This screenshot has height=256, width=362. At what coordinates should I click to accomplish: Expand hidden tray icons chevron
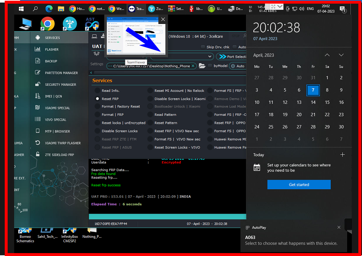click(280, 7)
